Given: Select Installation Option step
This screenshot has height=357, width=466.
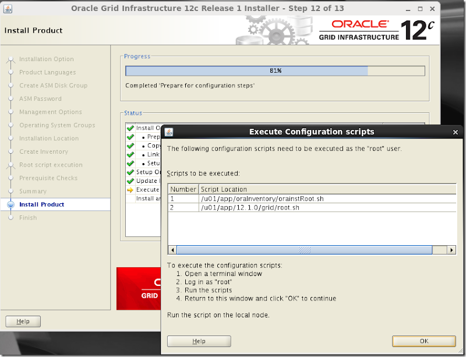Looking at the screenshot, I should pos(47,59).
